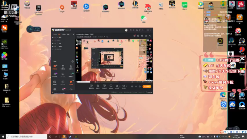Open OBS Studio desktop icon
This screenshot has width=247, height=139.
pos(242,41)
